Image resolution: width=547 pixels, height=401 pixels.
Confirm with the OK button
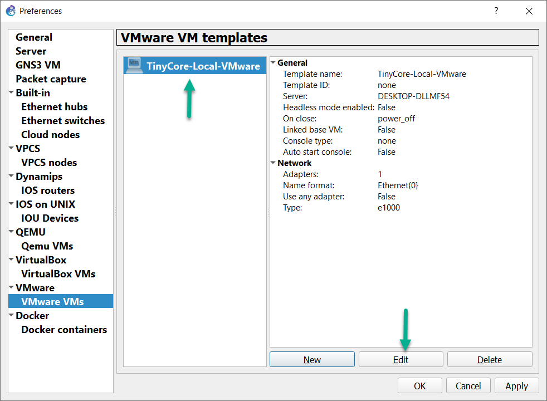pyautogui.click(x=419, y=385)
